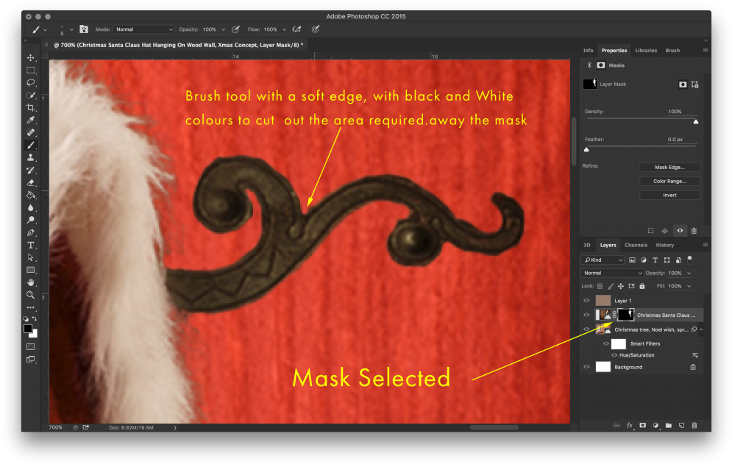The width and height of the screenshot is (732, 464).
Task: Click the delete mask trash icon in Properties
Action: click(x=694, y=230)
